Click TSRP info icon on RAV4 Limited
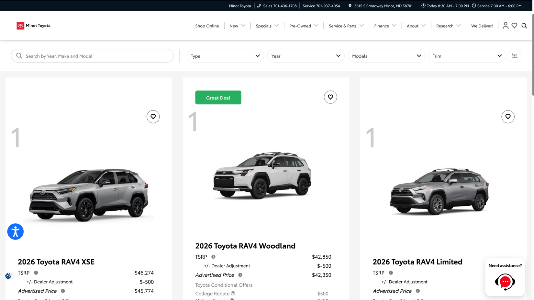 click(x=391, y=273)
